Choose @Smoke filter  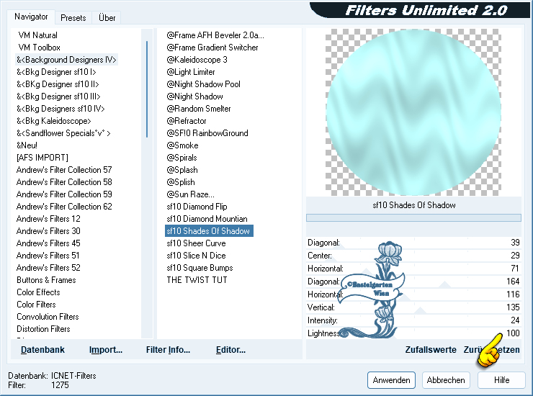pyautogui.click(x=182, y=145)
